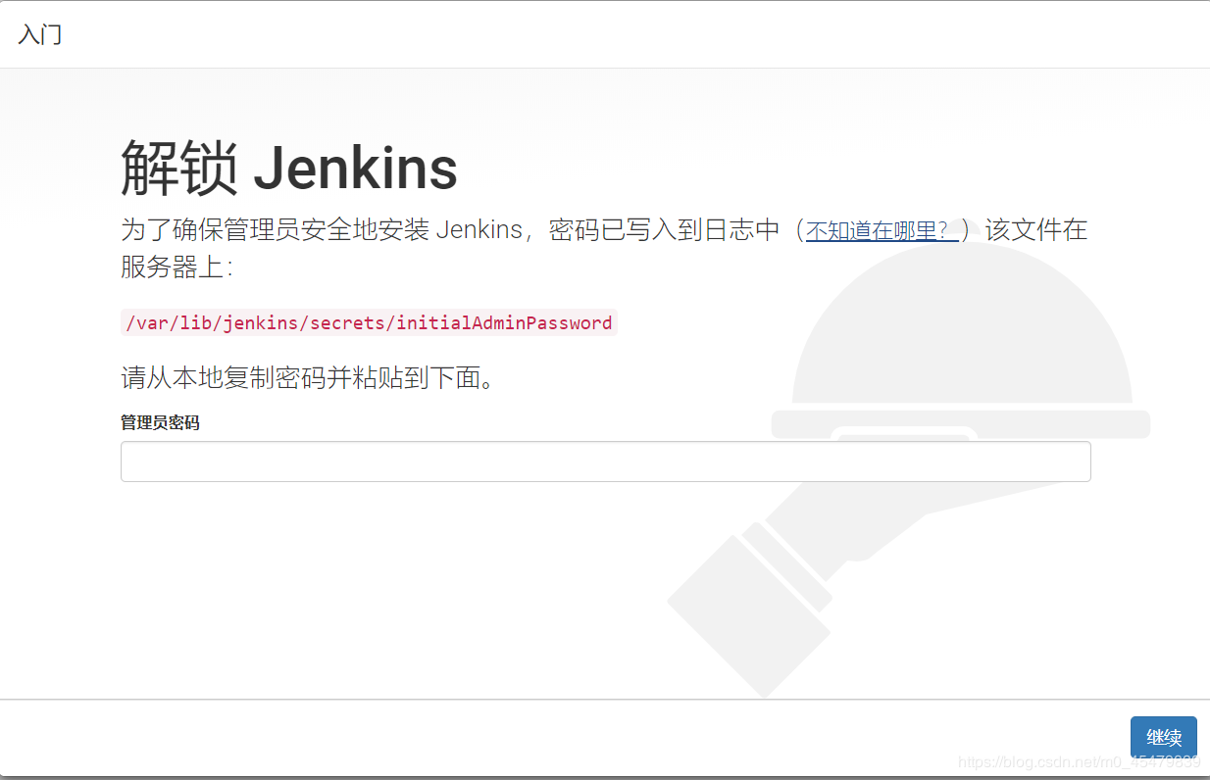The height and width of the screenshot is (780, 1210).
Task: Click the word Jenkins in the large heading
Action: 356,168
